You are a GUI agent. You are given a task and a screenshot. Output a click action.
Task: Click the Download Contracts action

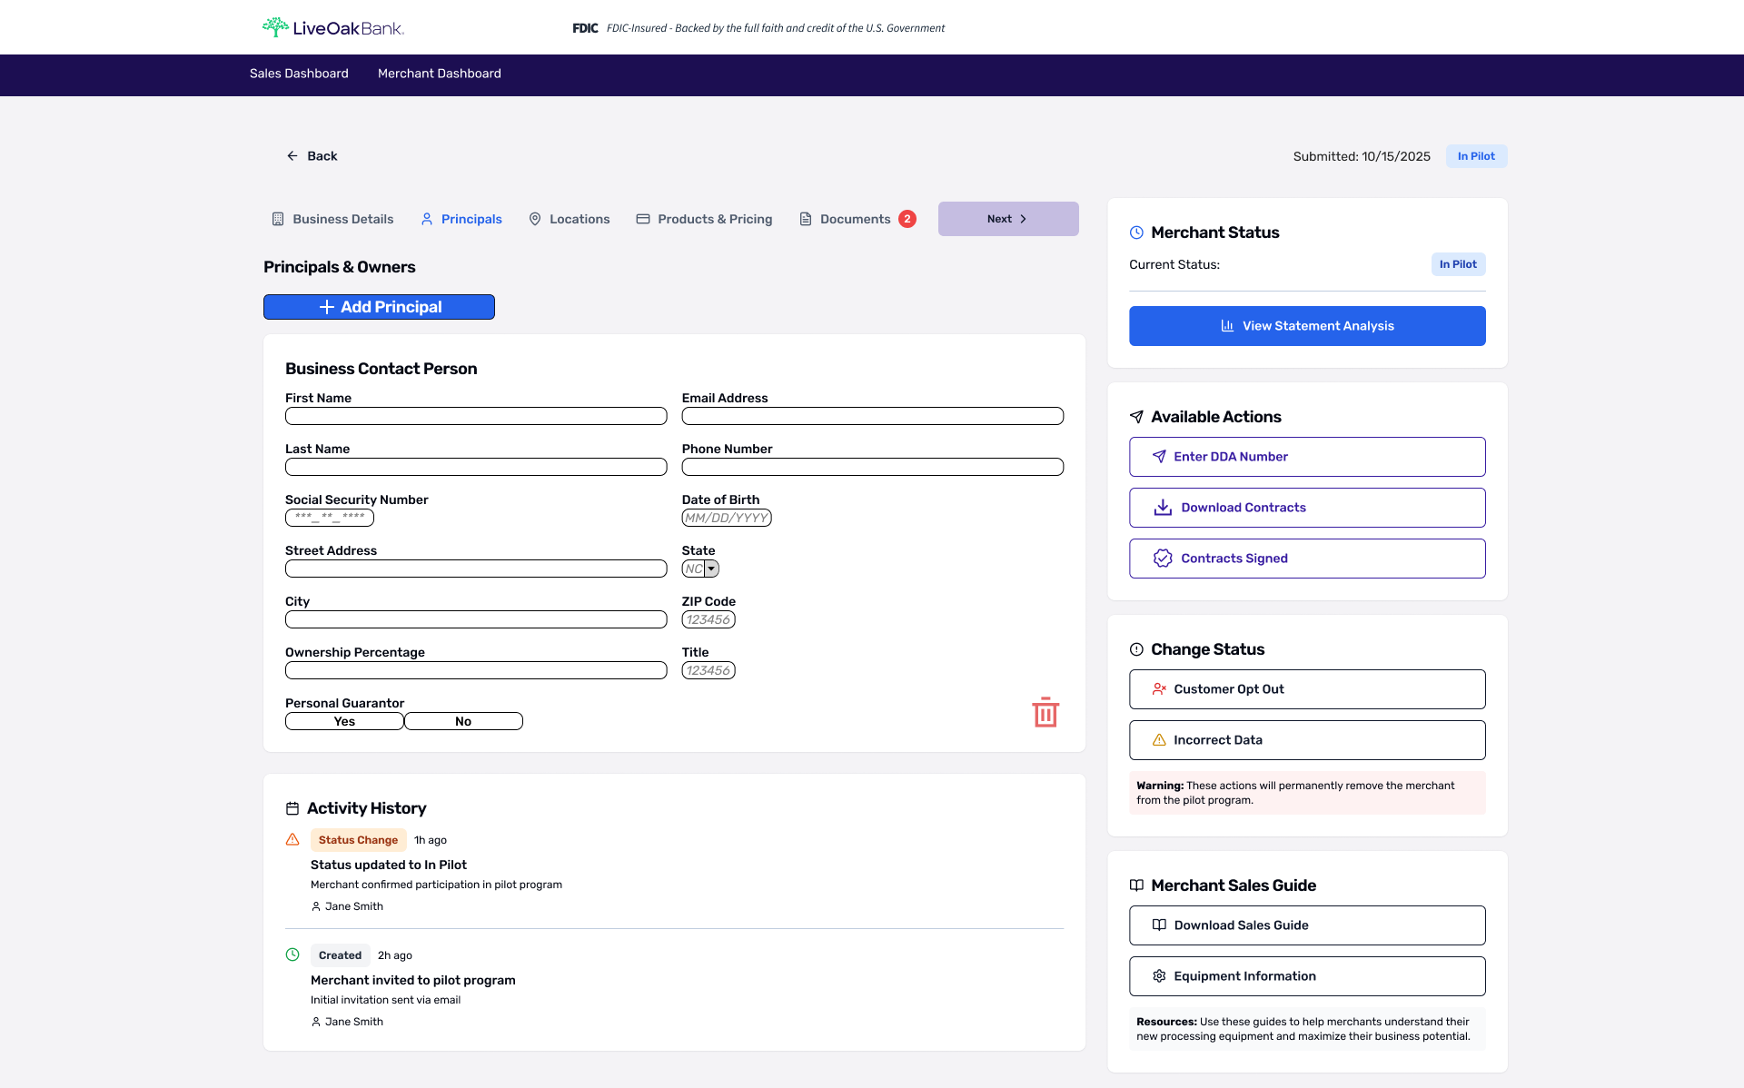click(1307, 508)
